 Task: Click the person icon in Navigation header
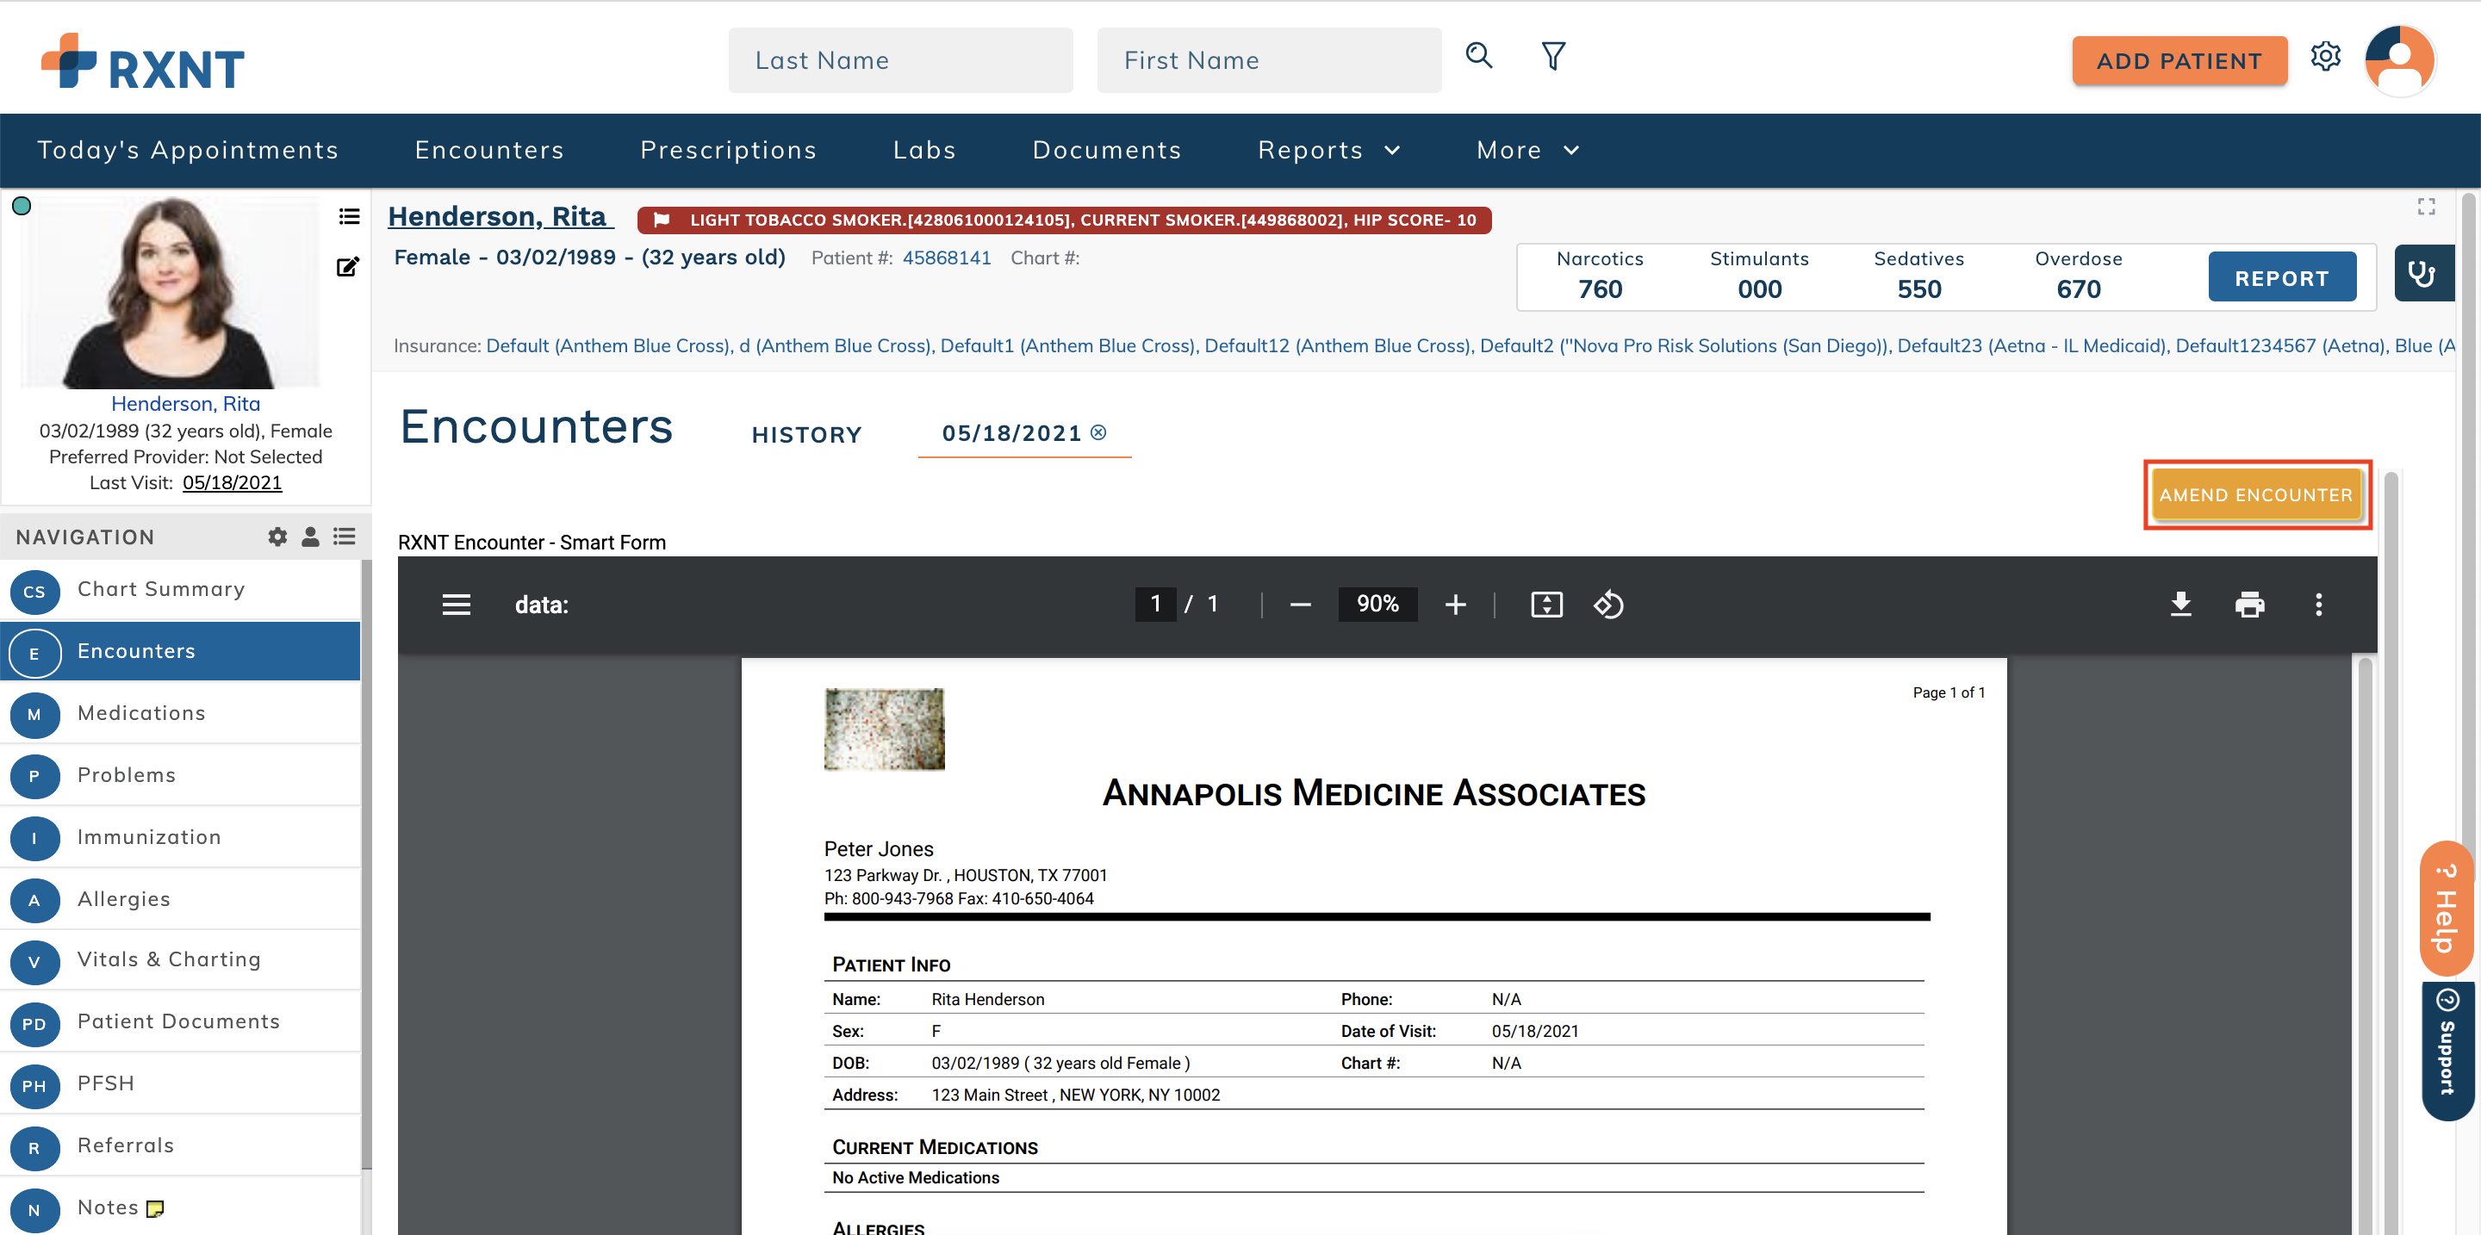pos(310,537)
